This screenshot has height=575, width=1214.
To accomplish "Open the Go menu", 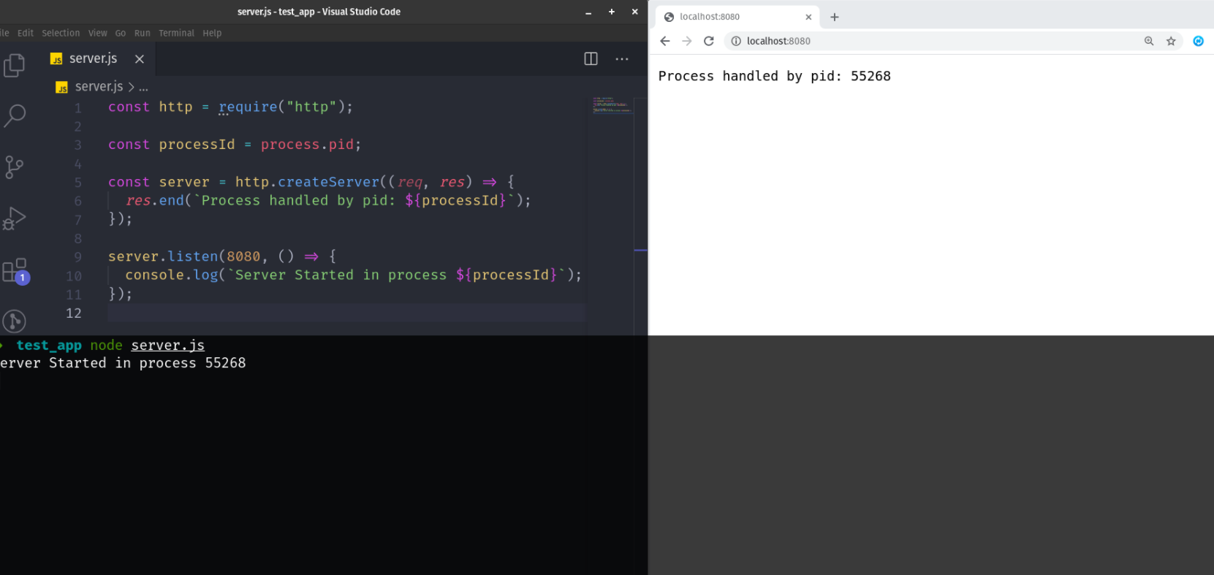I will pyautogui.click(x=121, y=34).
